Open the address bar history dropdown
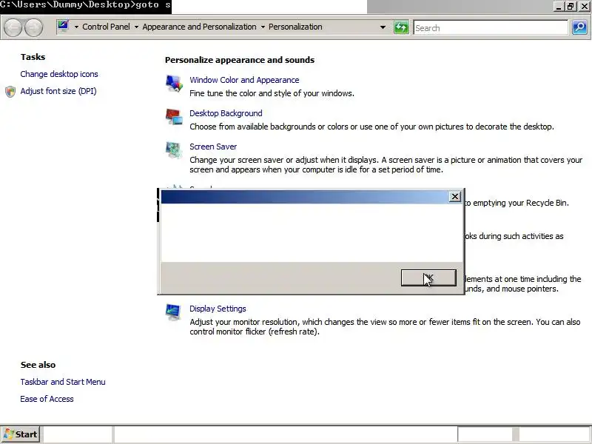The image size is (592, 444). (x=383, y=27)
